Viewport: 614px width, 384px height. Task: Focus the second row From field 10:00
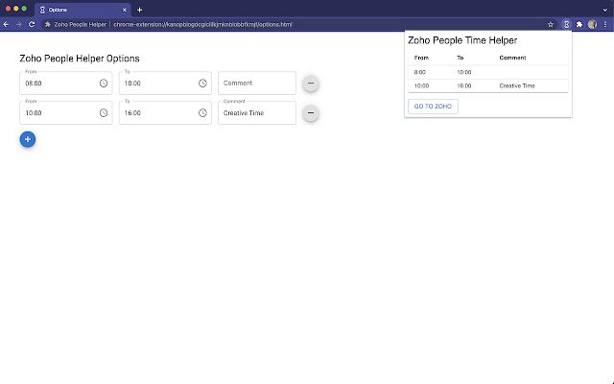[x=66, y=113]
